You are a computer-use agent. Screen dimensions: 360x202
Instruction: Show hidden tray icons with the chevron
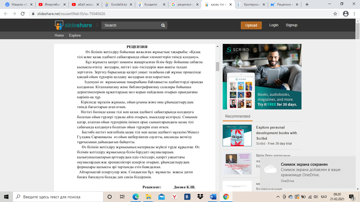tap(278, 197)
